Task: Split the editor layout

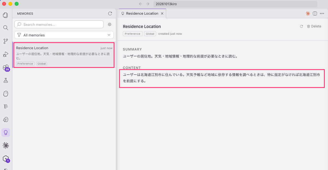Action: point(315,13)
